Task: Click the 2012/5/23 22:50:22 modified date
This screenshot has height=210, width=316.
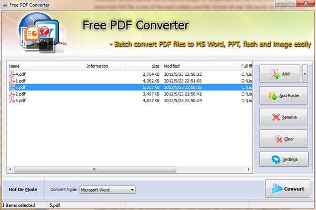Action: point(183,74)
